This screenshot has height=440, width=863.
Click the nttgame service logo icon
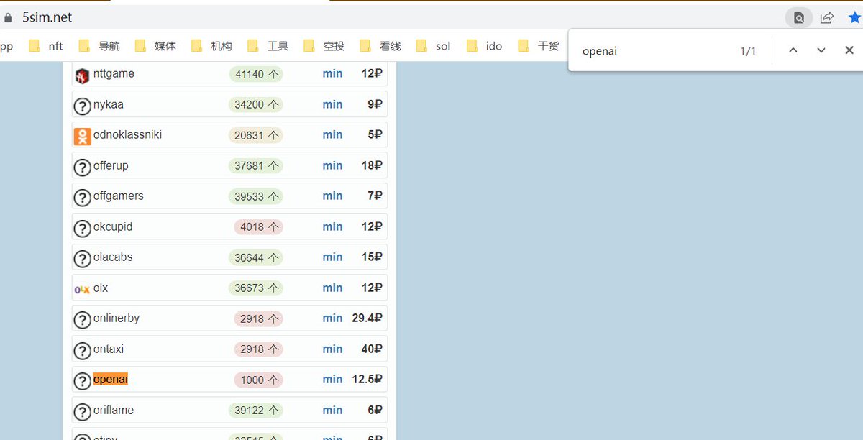click(82, 75)
